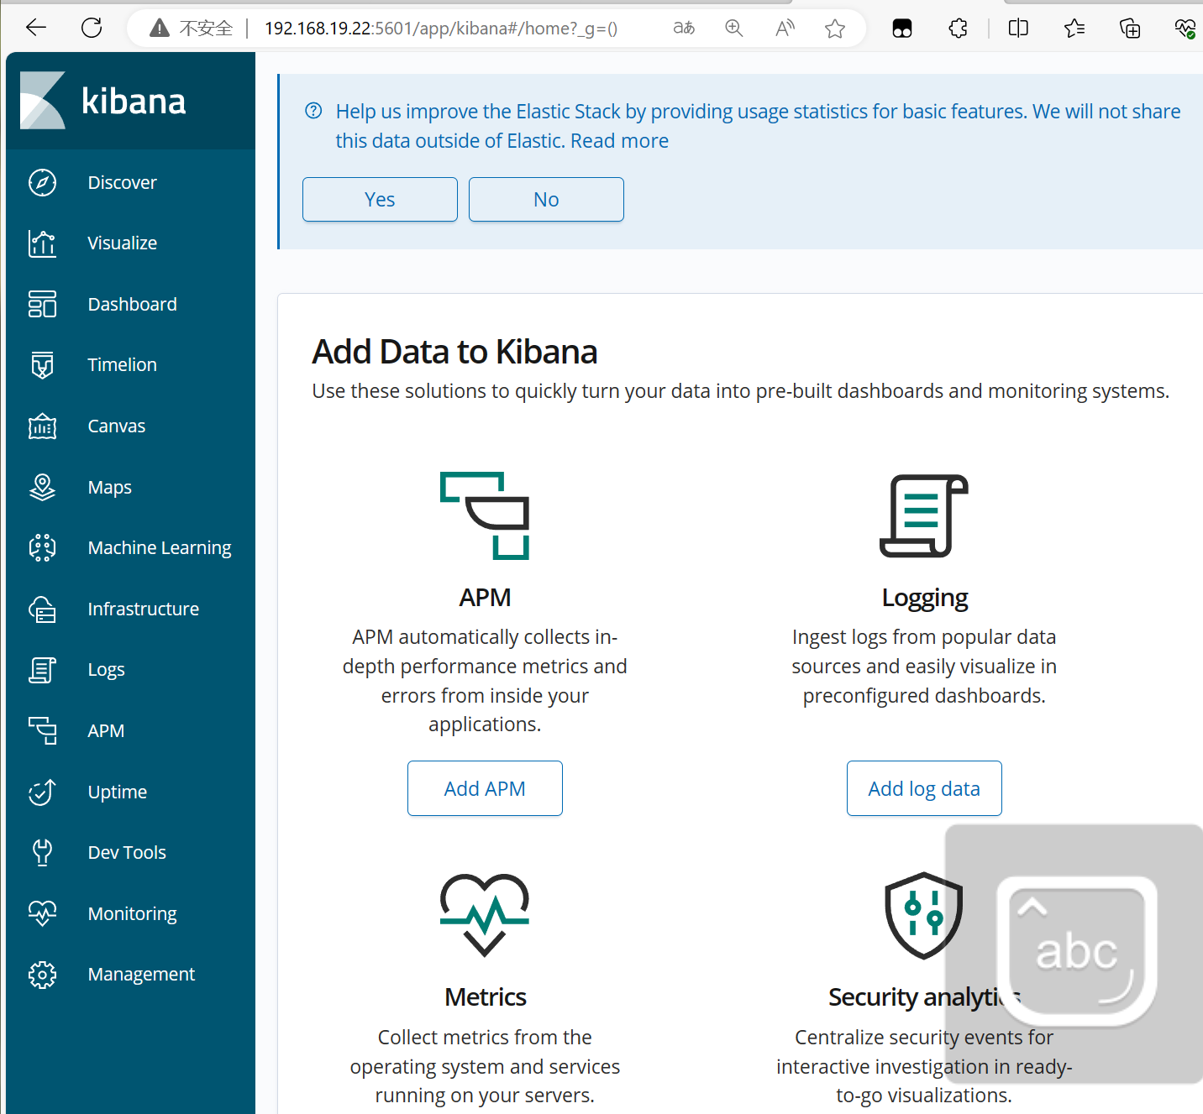Click the Logging scroll illustration icon

tap(924, 515)
